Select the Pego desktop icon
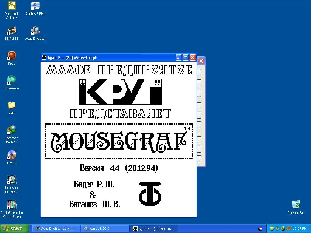 [x=12, y=58]
